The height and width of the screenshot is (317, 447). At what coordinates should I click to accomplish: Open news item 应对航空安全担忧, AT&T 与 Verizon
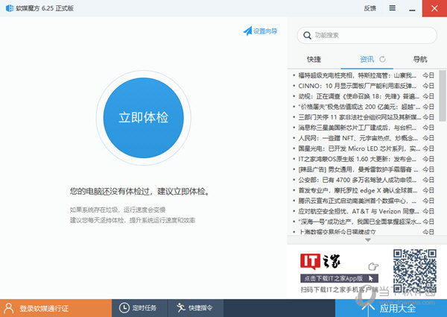point(364,211)
